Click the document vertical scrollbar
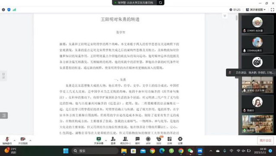The image size is (276, 156). [237, 18]
